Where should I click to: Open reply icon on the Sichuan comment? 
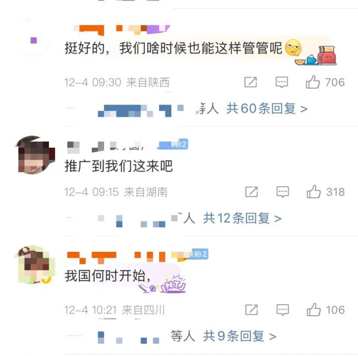click(283, 310)
